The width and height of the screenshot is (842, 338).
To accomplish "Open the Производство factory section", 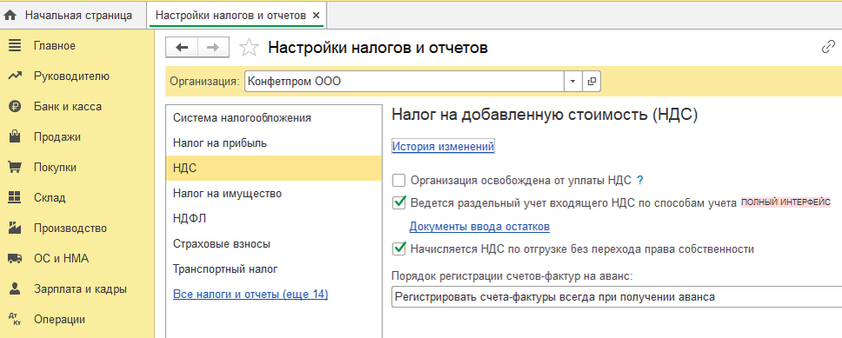I will [x=70, y=228].
